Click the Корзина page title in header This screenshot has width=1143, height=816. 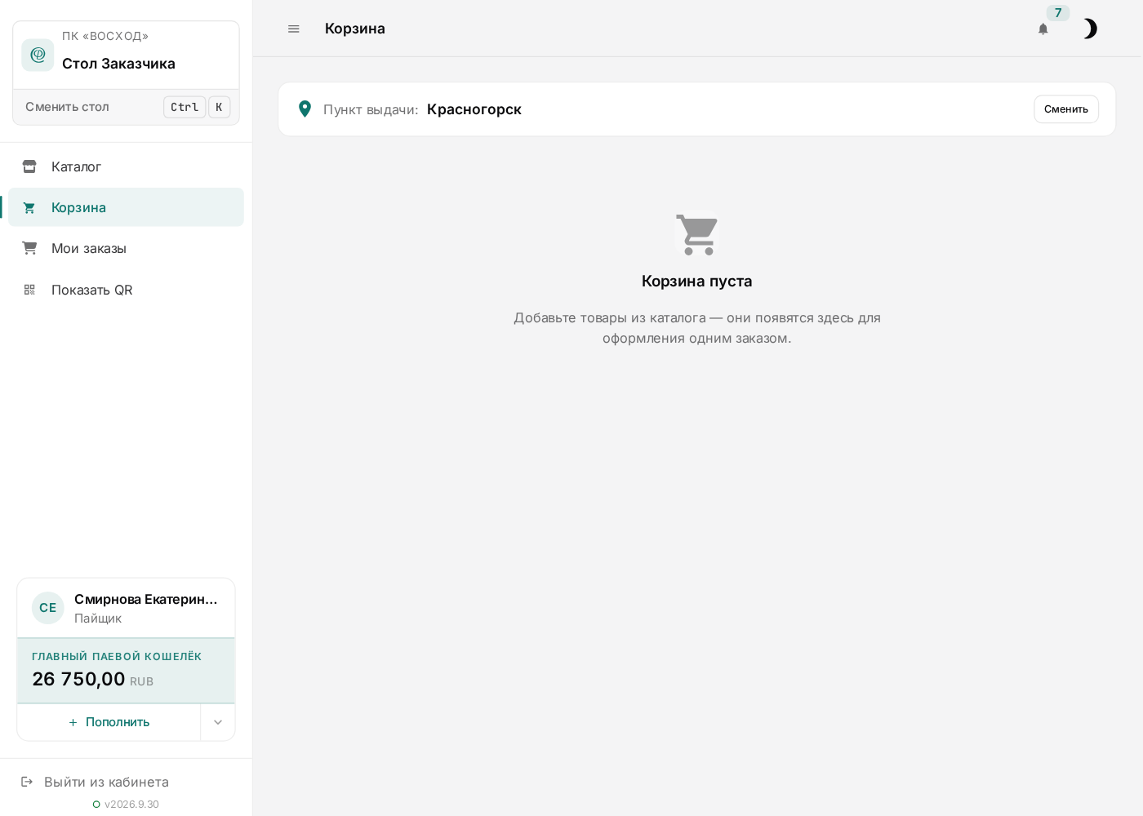(355, 29)
